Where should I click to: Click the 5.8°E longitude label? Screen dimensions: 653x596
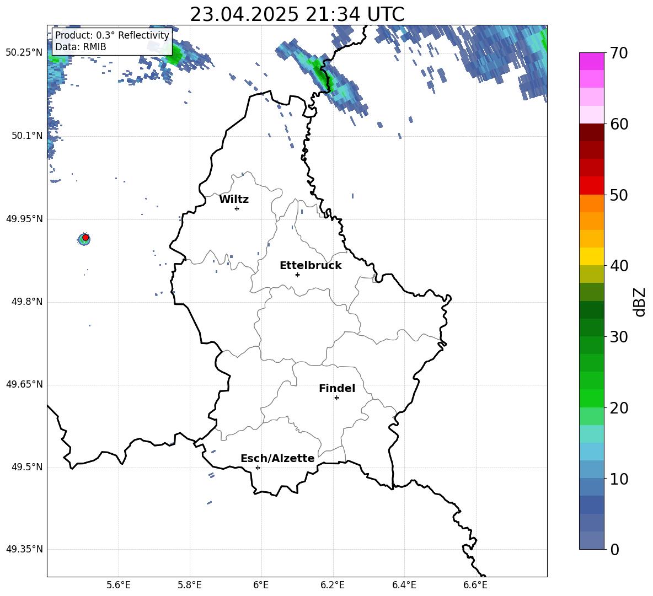click(x=190, y=585)
